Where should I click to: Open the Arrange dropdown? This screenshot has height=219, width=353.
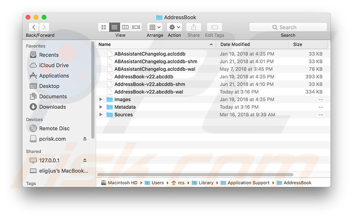coord(155,27)
